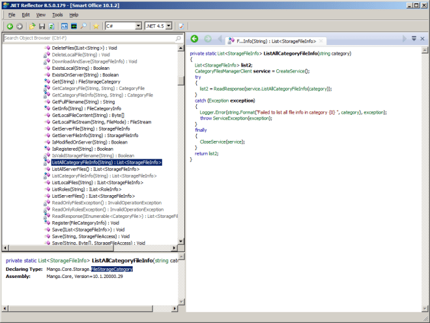The height and width of the screenshot is (323, 430).
Task: Select GetFullFilename(String) : String tree item
Action: click(x=83, y=102)
